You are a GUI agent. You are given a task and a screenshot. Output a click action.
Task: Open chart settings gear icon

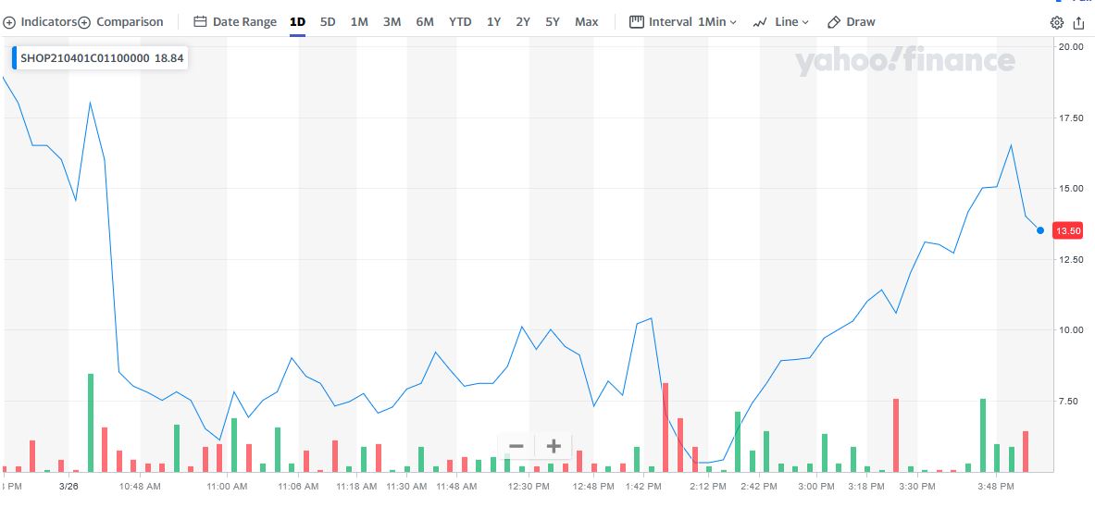[x=1057, y=22]
